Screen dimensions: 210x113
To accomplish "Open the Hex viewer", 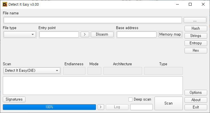I will (196, 51).
